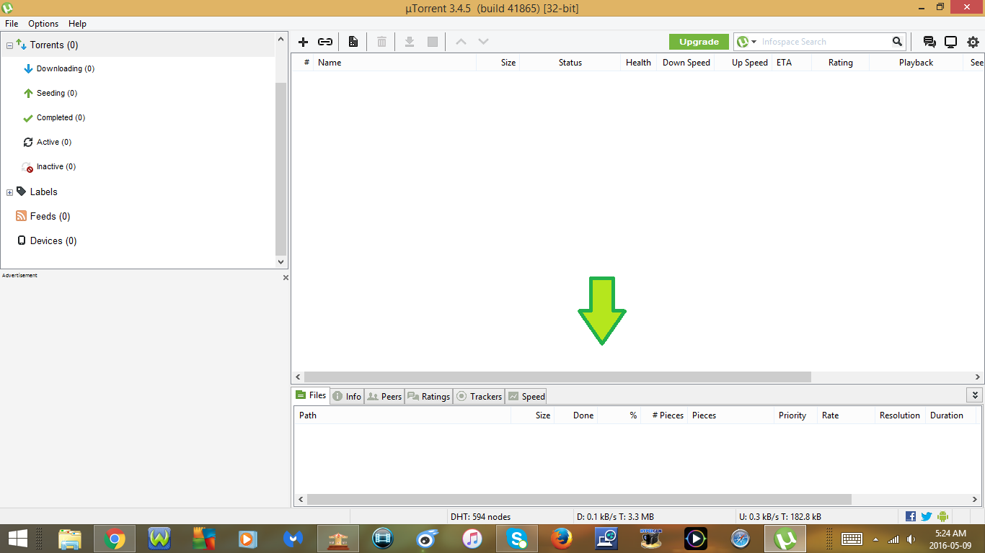
Task: Click the files pane horizontal scrollbar thumb
Action: [579, 500]
